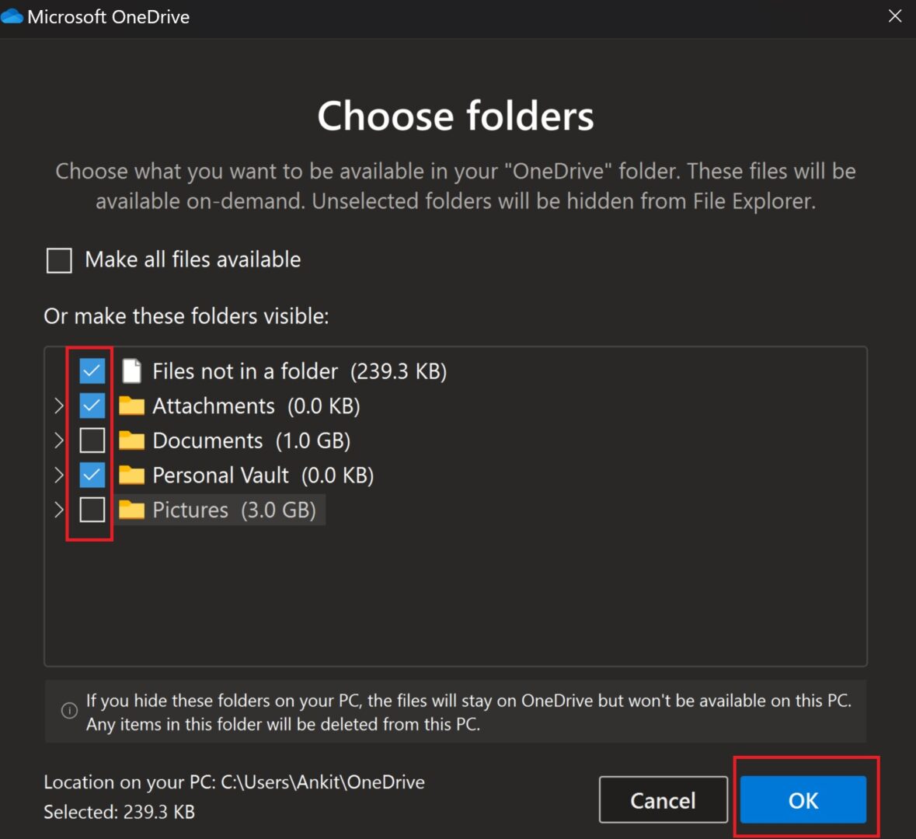
Task: Click the file icon for loose files
Action: (132, 371)
